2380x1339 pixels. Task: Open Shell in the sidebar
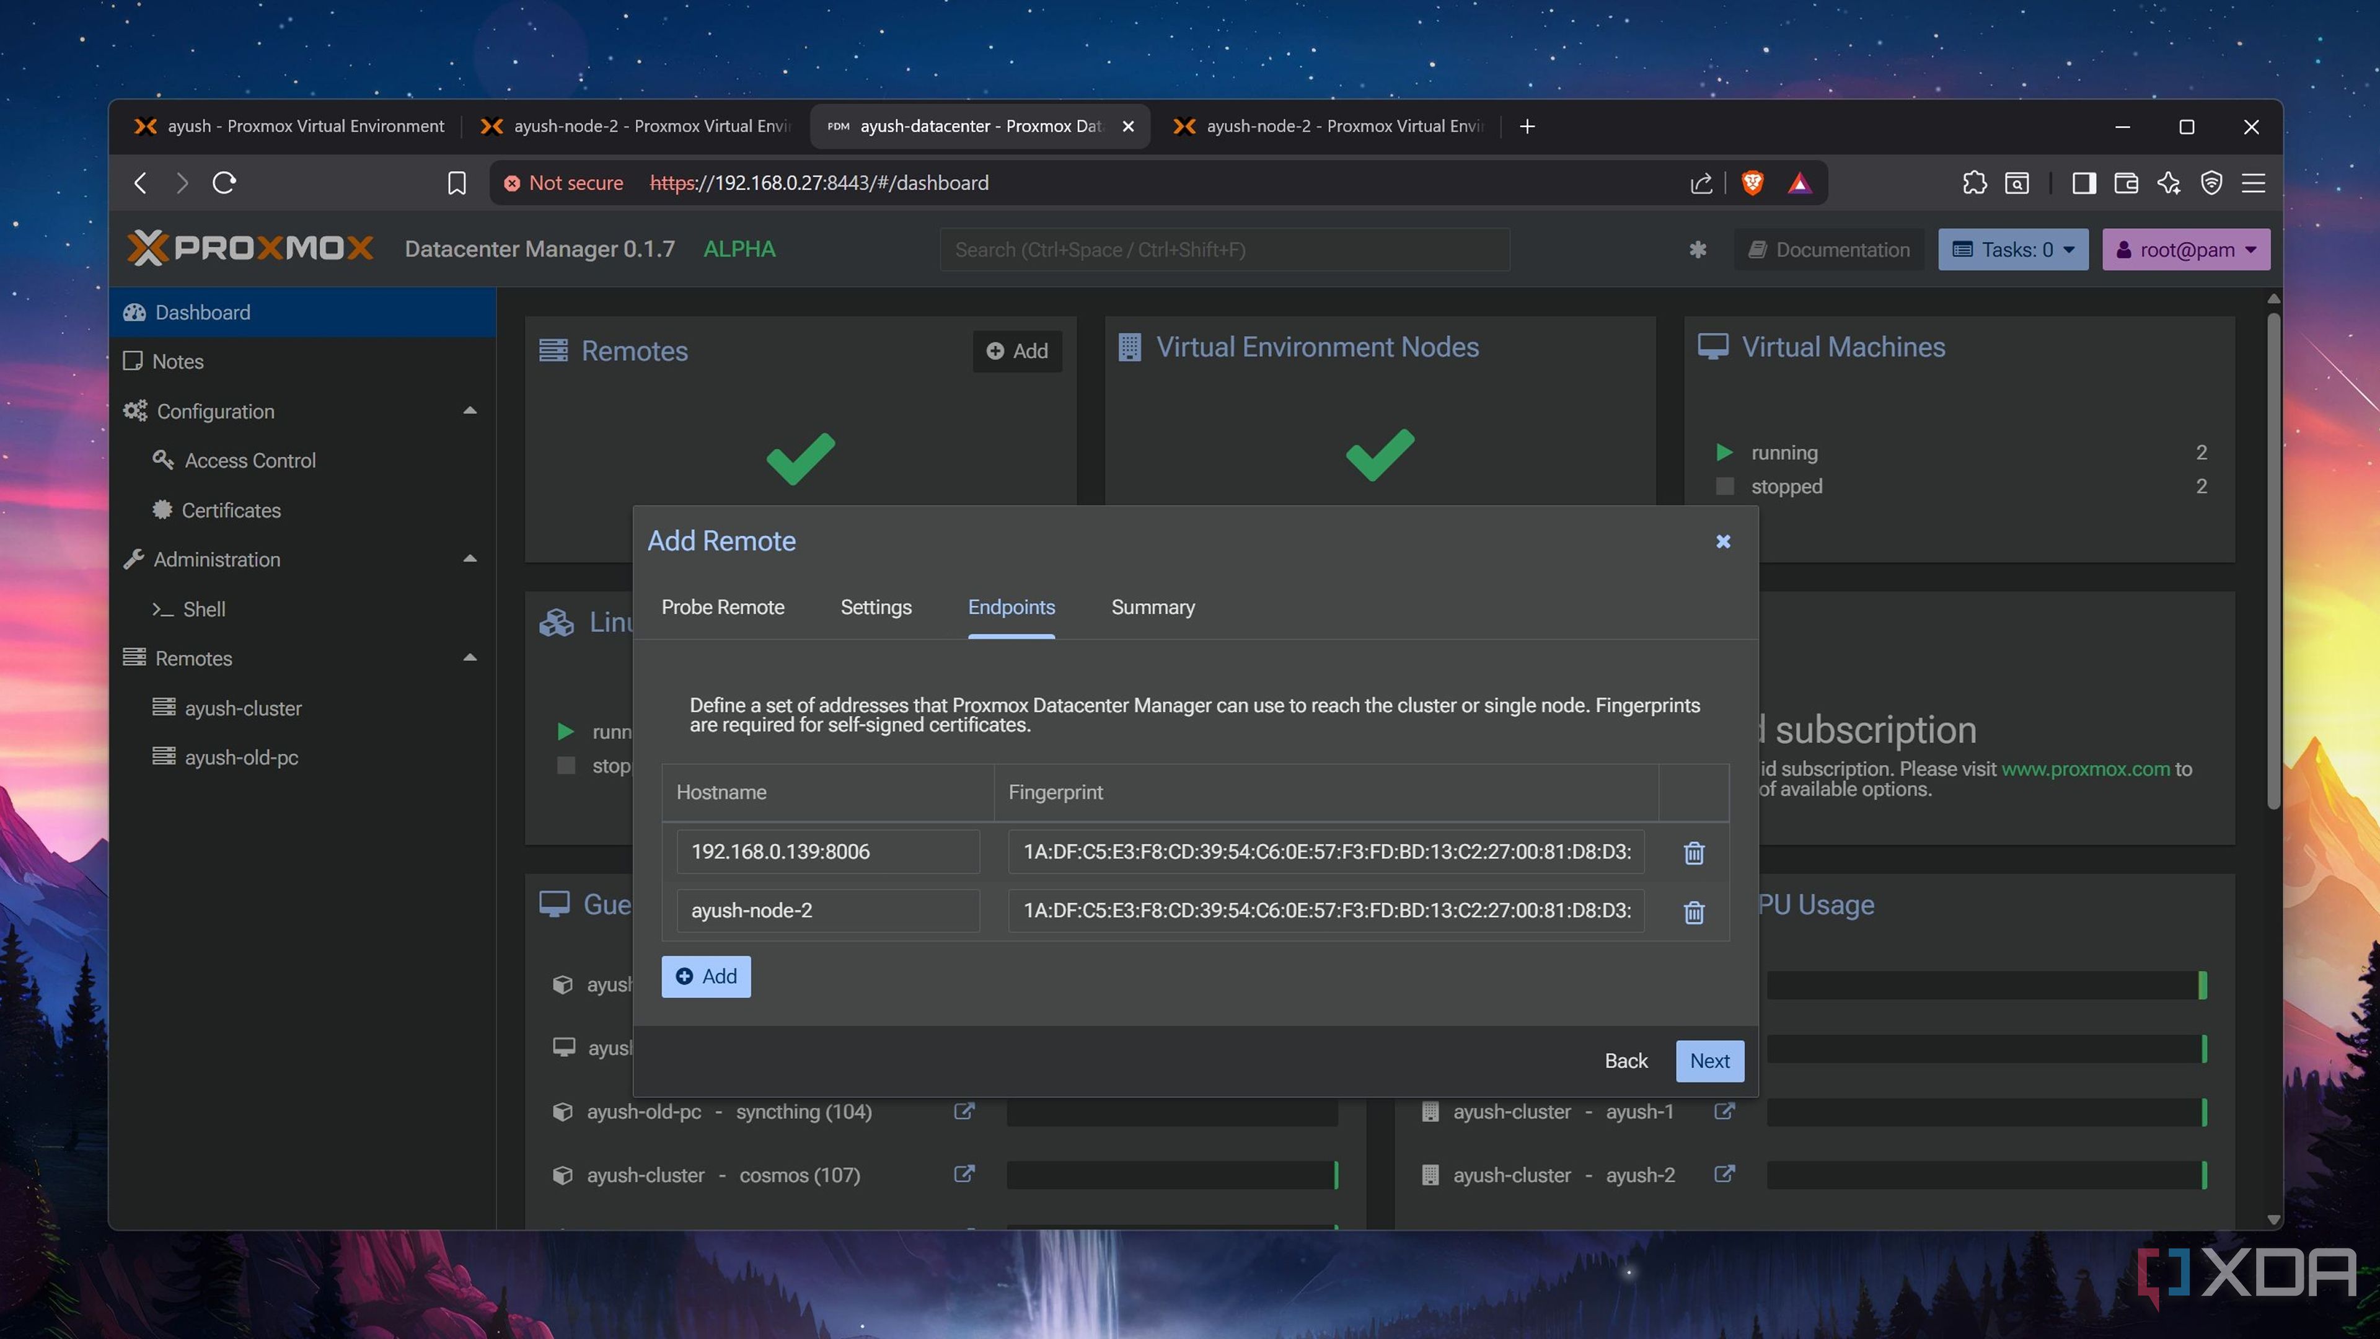pyautogui.click(x=303, y=609)
